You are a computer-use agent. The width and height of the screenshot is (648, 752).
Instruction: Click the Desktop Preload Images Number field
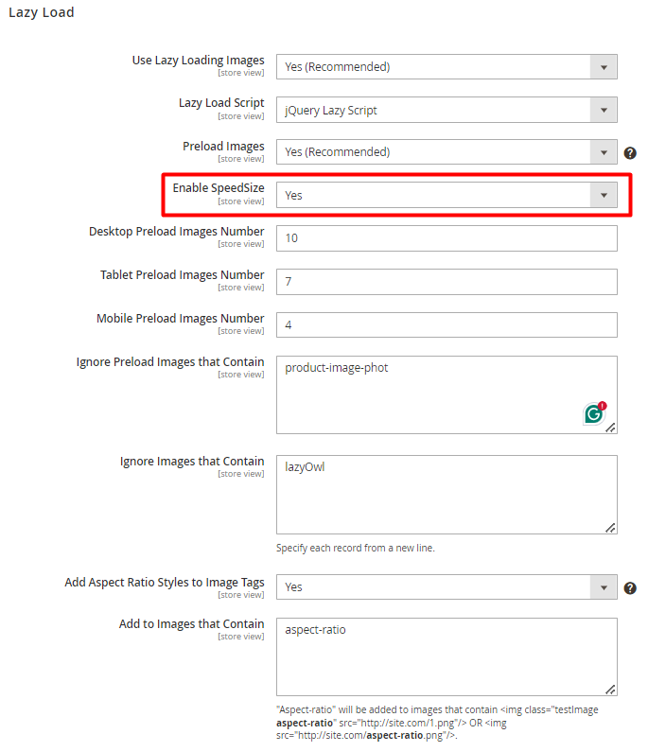447,238
